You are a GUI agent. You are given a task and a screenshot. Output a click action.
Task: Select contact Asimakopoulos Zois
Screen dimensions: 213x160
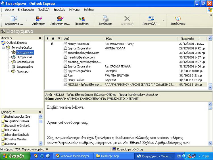tap(16, 117)
